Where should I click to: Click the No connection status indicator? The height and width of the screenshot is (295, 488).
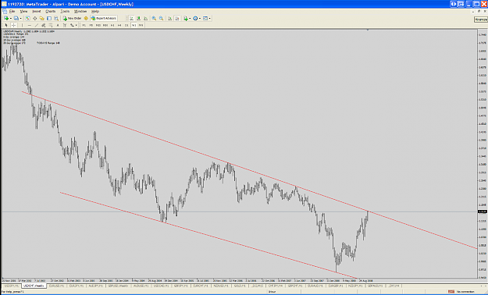(462, 292)
